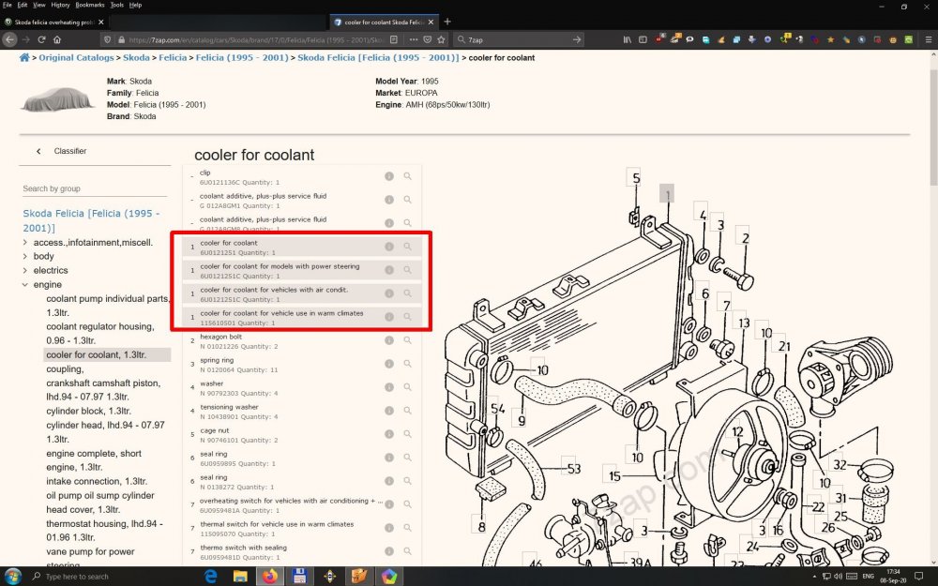Click search icon for hexagon bolt row
Viewport: 938px width, 586px height.
click(407, 340)
